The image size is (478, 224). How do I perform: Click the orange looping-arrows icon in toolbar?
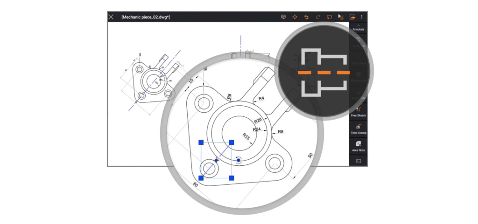(x=329, y=17)
